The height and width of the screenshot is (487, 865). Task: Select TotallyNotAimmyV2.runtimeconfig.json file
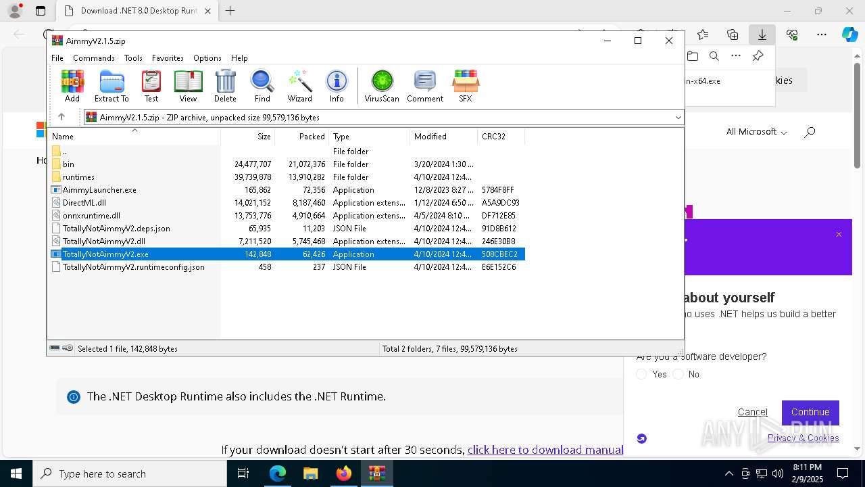click(x=286, y=267)
